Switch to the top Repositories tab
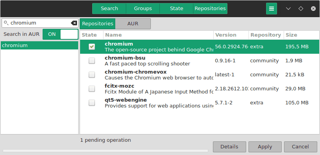 (x=210, y=9)
